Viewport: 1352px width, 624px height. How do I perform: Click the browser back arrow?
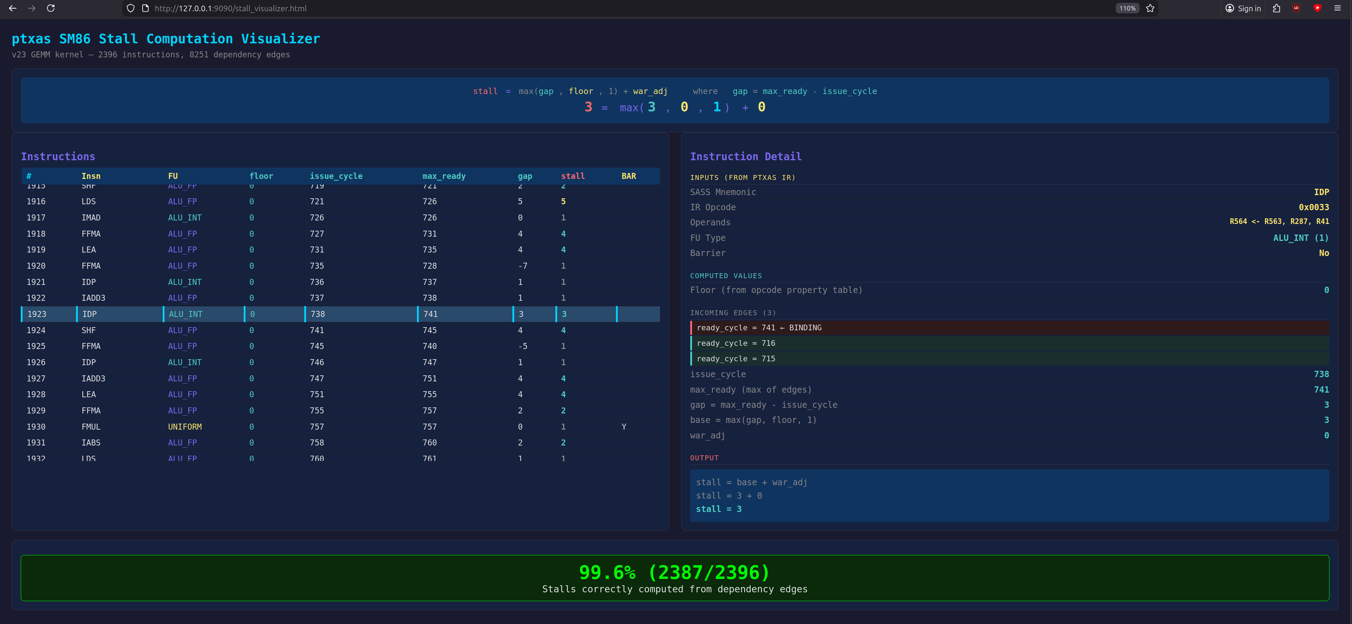13,8
